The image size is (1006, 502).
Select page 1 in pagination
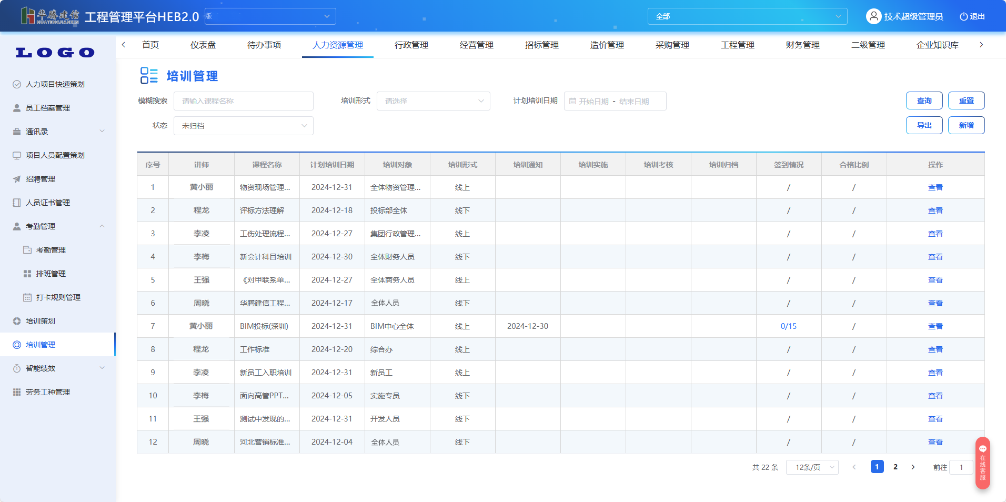coord(877,467)
